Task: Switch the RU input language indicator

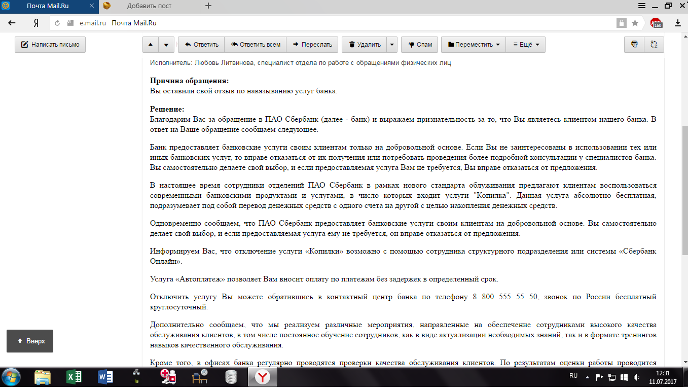Action: (x=573, y=376)
